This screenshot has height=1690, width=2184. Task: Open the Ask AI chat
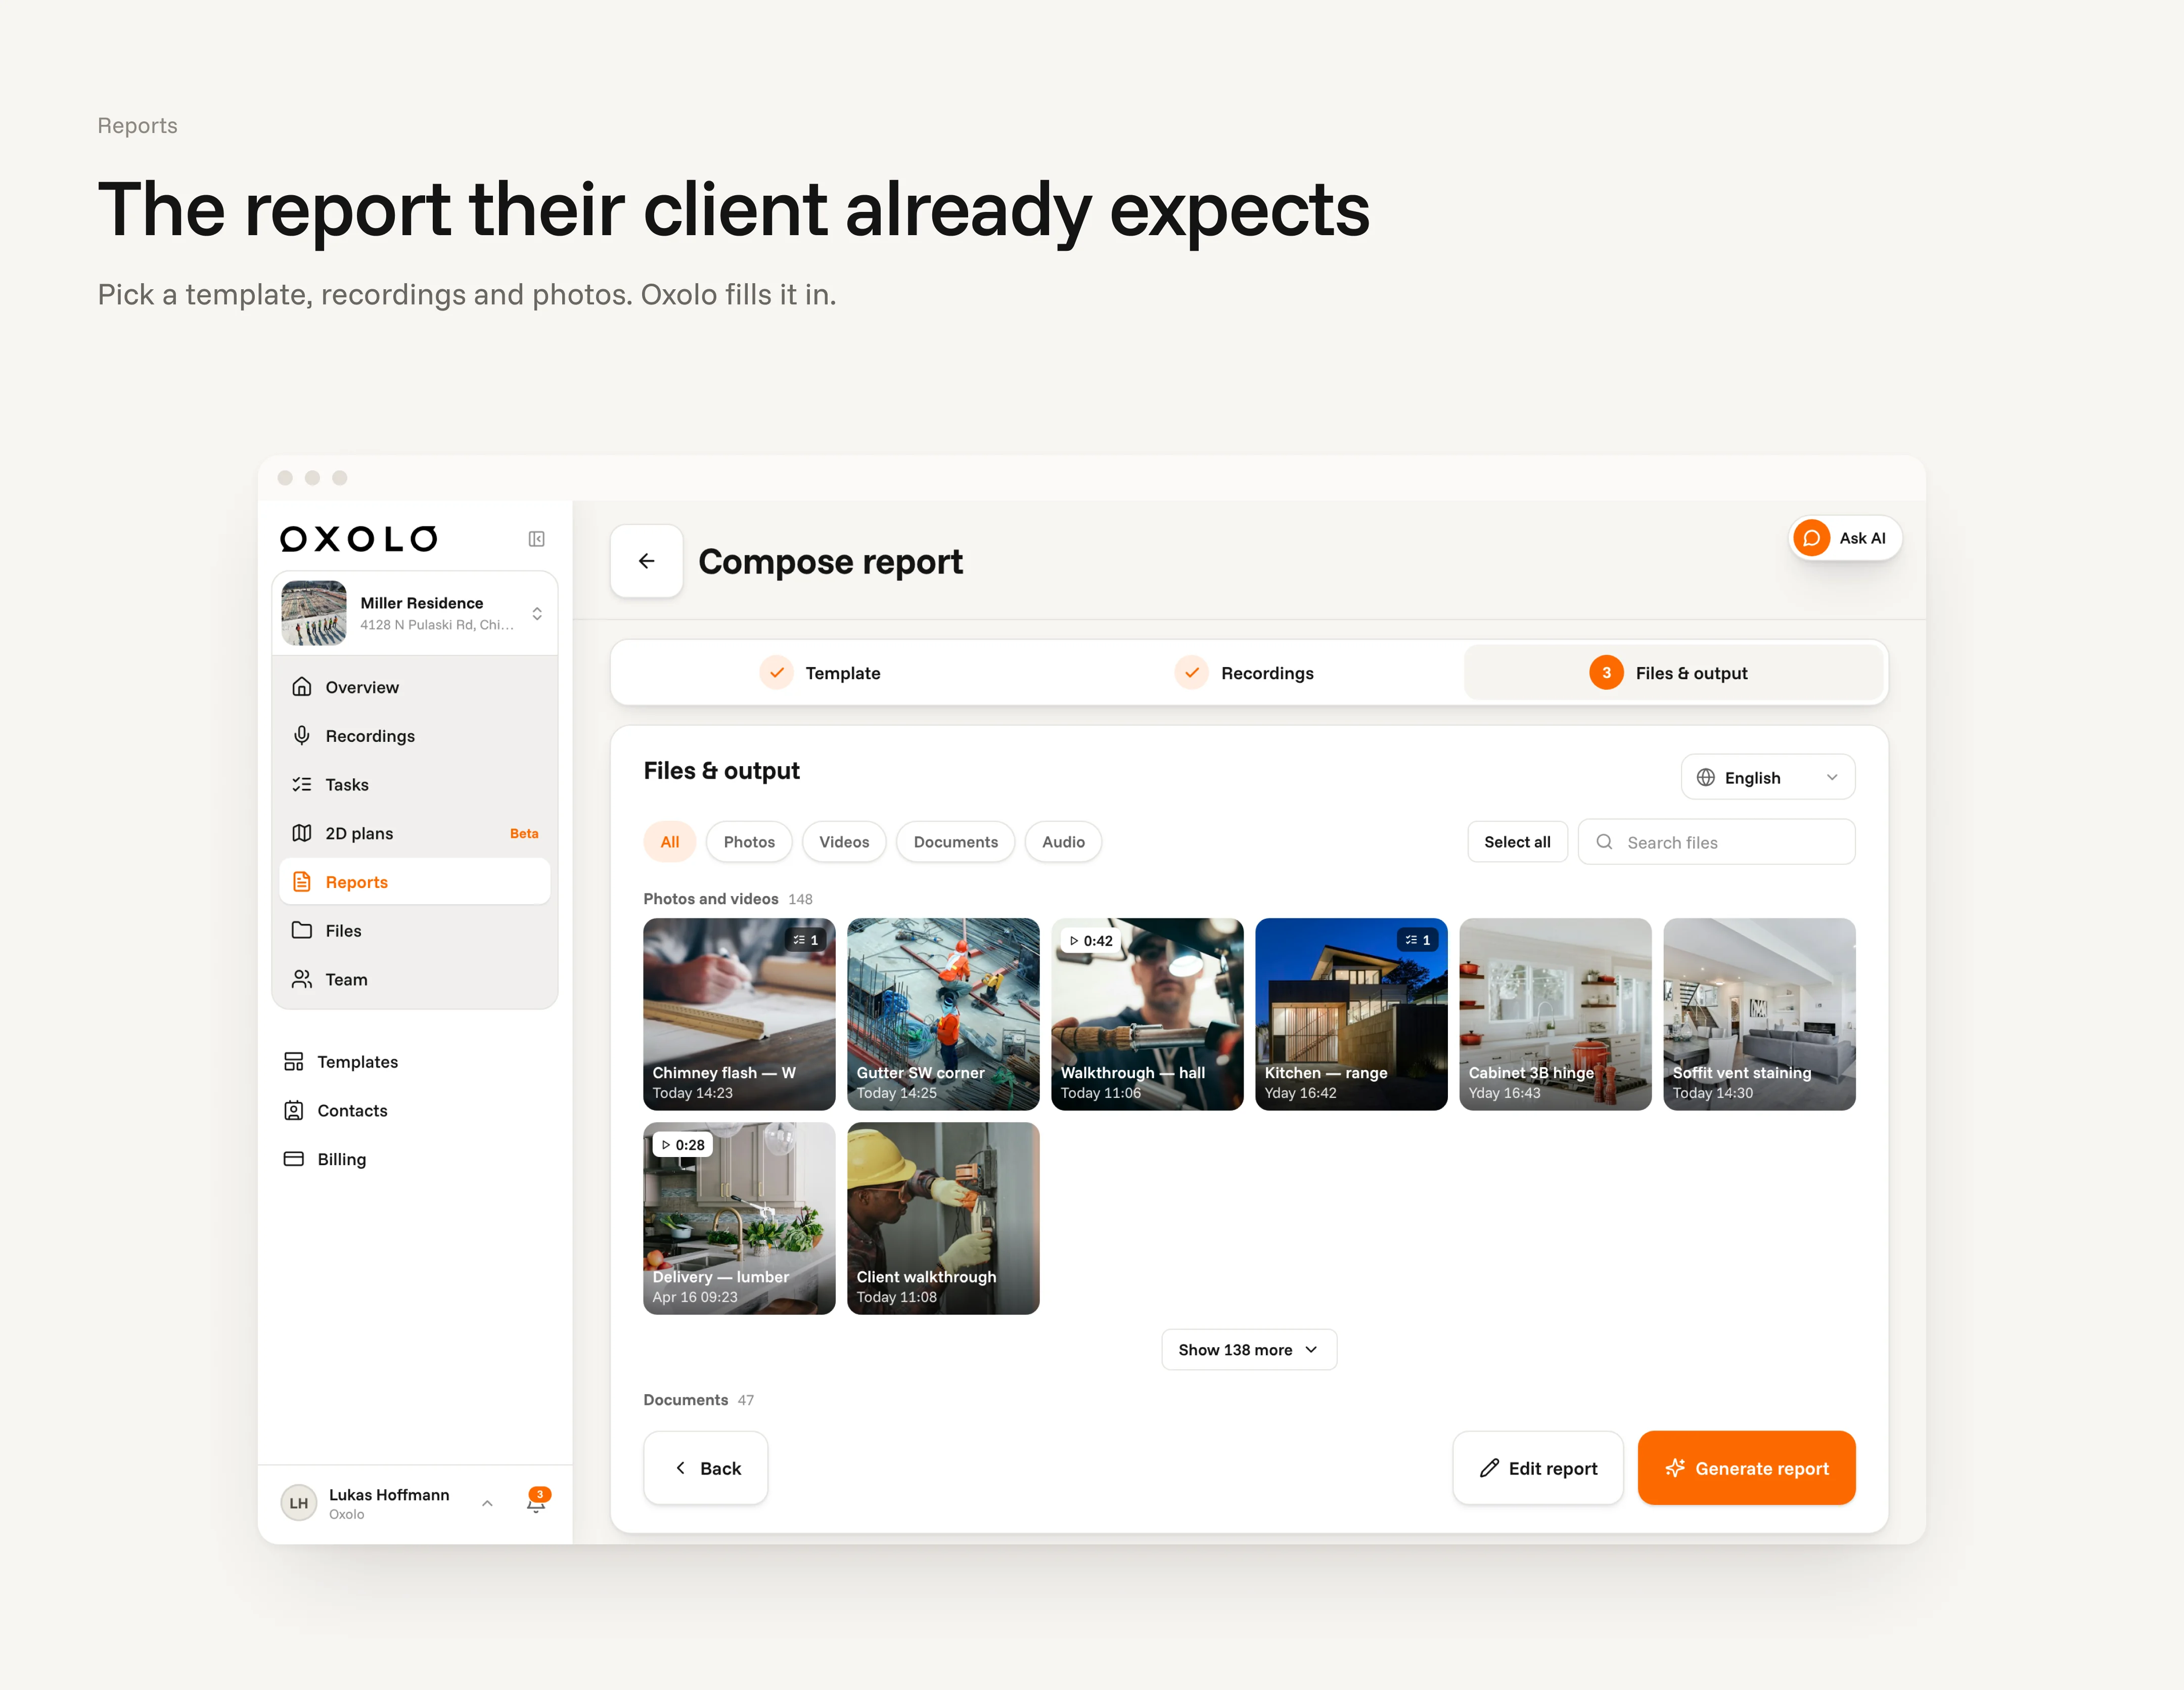(x=1845, y=538)
